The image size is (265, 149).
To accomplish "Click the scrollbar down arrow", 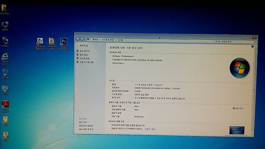I will 252,135.
